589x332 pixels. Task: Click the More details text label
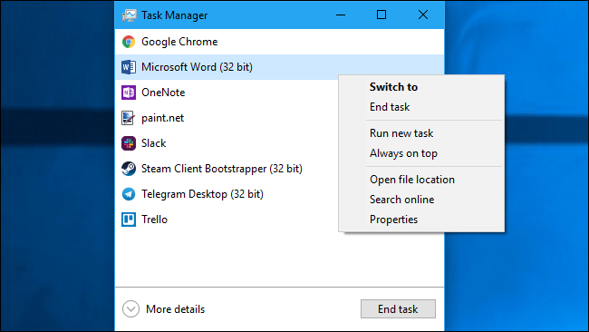point(176,309)
